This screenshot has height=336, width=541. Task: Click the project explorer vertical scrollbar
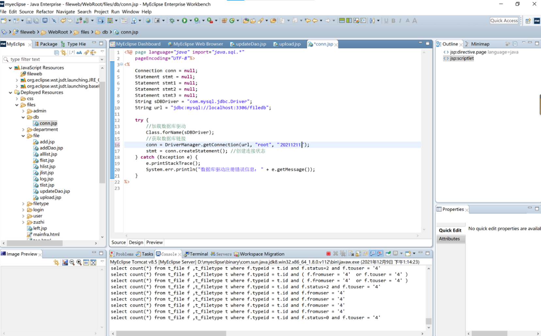click(102, 133)
